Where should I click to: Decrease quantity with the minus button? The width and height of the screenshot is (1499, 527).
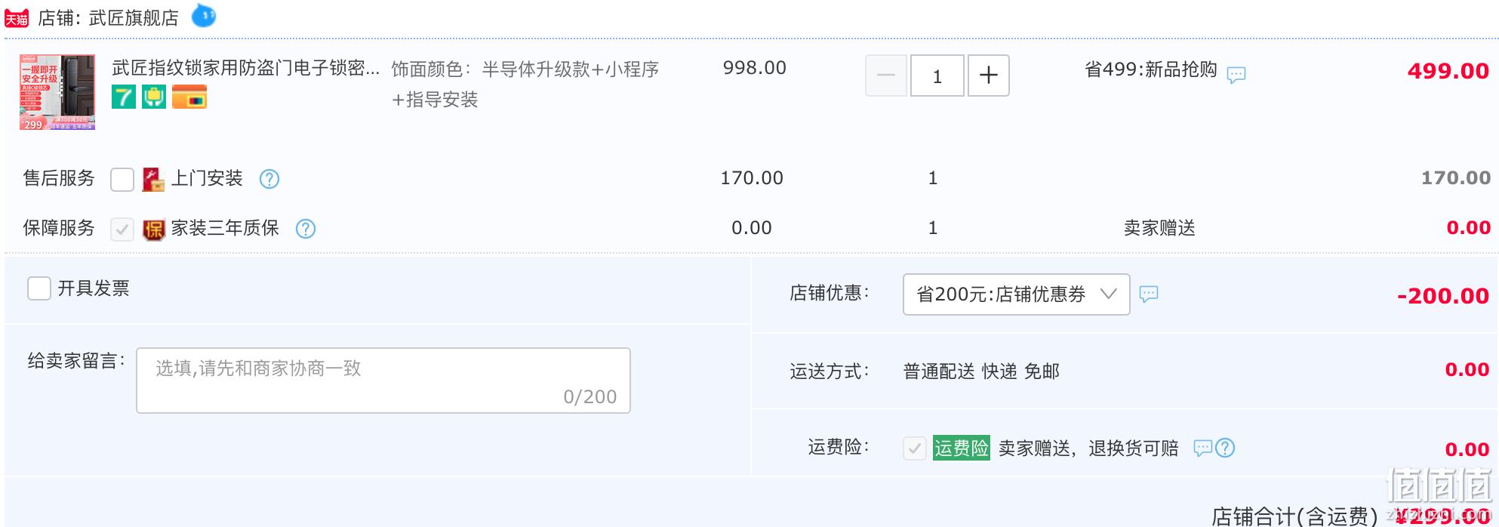coord(886,76)
